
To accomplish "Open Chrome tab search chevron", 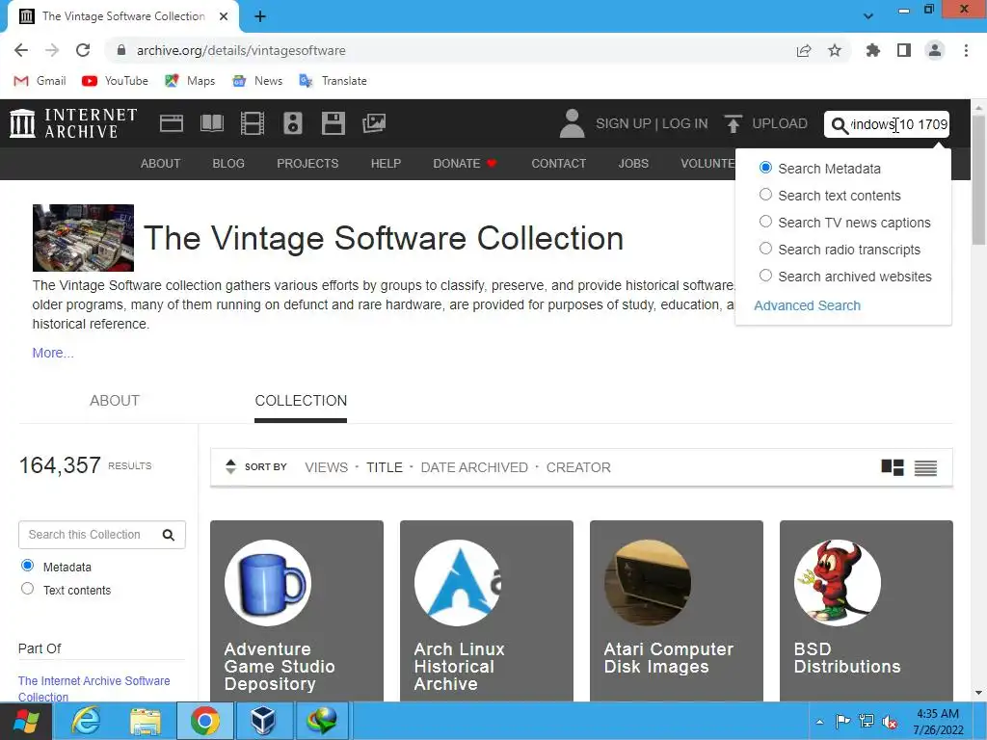I will pyautogui.click(x=868, y=16).
